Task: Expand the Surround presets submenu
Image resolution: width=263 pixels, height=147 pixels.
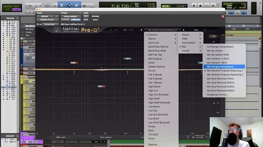Action: (161, 42)
